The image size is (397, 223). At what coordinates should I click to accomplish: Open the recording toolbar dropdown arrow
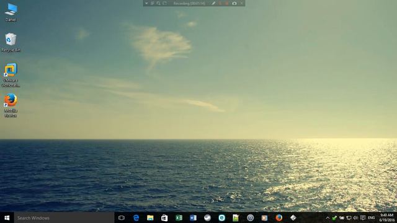(x=146, y=3)
